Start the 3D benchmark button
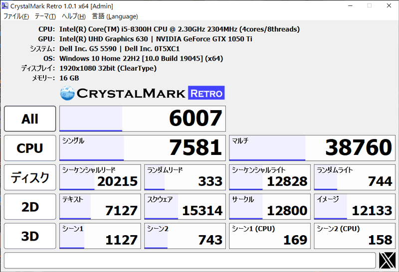The width and height of the screenshot is (399, 272). [x=30, y=236]
